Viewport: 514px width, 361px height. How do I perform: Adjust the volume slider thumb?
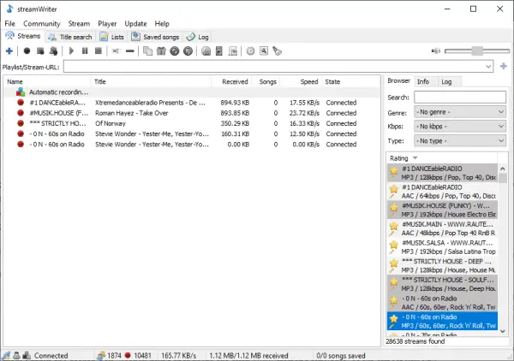coord(477,51)
